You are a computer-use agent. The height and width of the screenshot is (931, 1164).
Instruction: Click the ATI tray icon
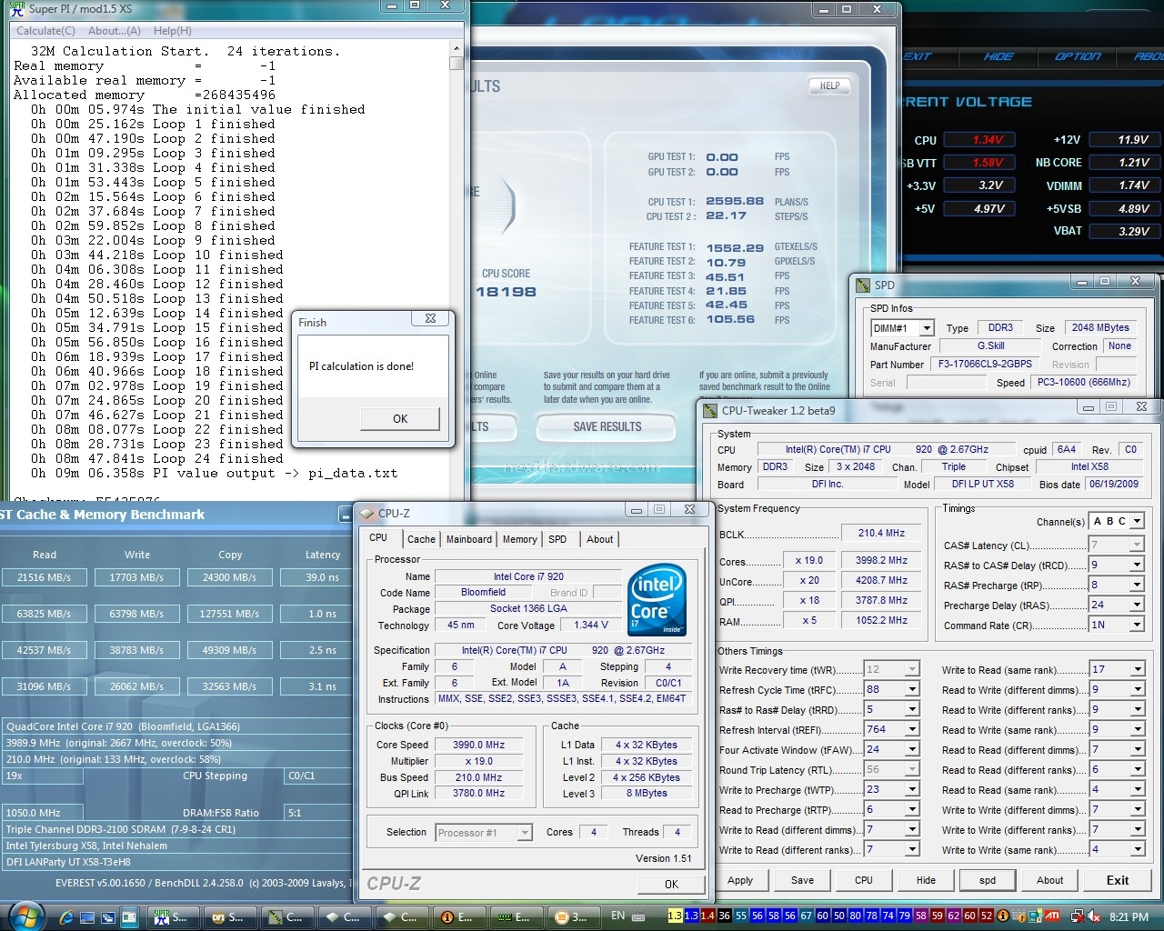[1052, 916]
